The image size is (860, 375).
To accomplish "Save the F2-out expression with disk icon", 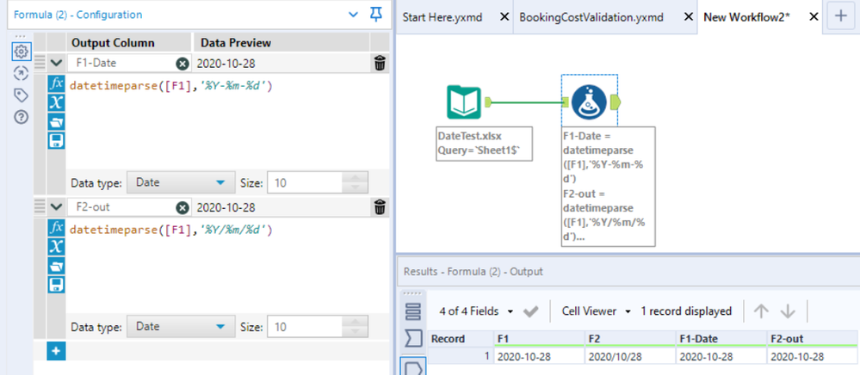I will [57, 285].
